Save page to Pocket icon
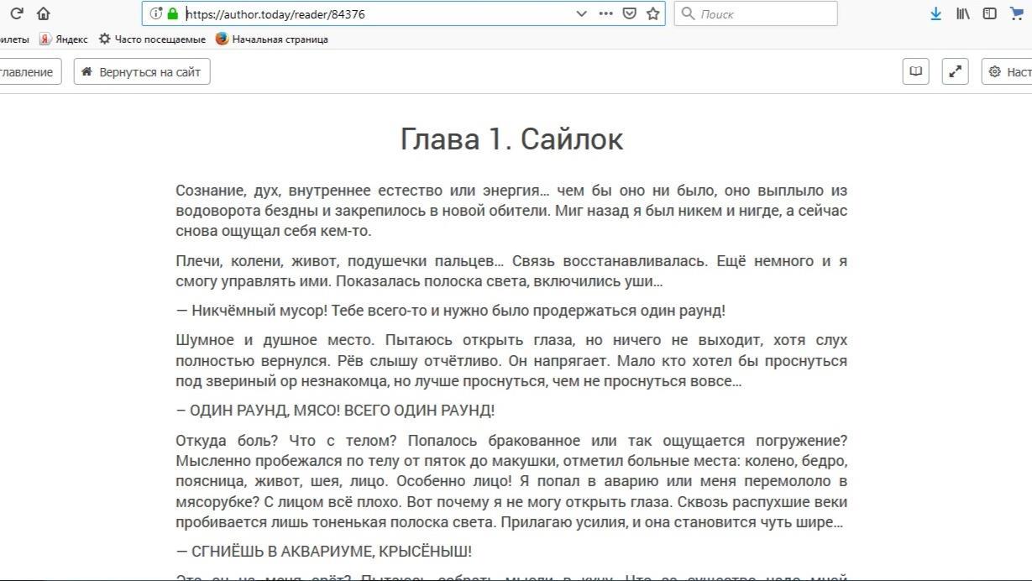 coord(629,13)
